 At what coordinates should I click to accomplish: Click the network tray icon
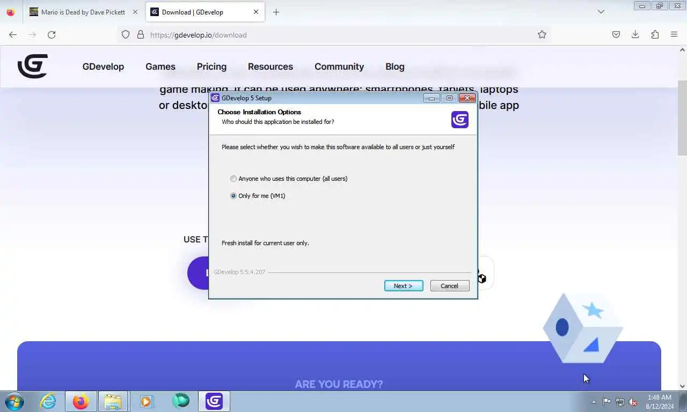(620, 402)
